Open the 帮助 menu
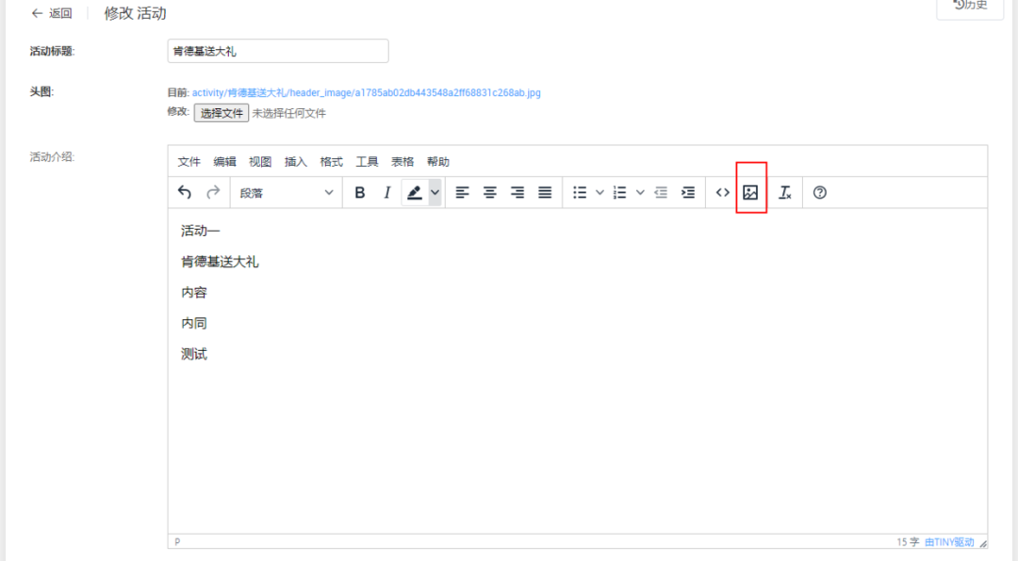 (438, 162)
